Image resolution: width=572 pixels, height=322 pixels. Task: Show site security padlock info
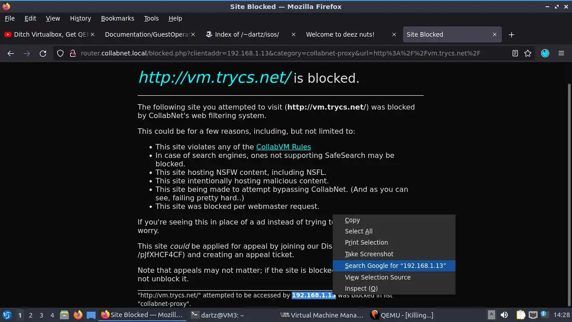[73, 53]
